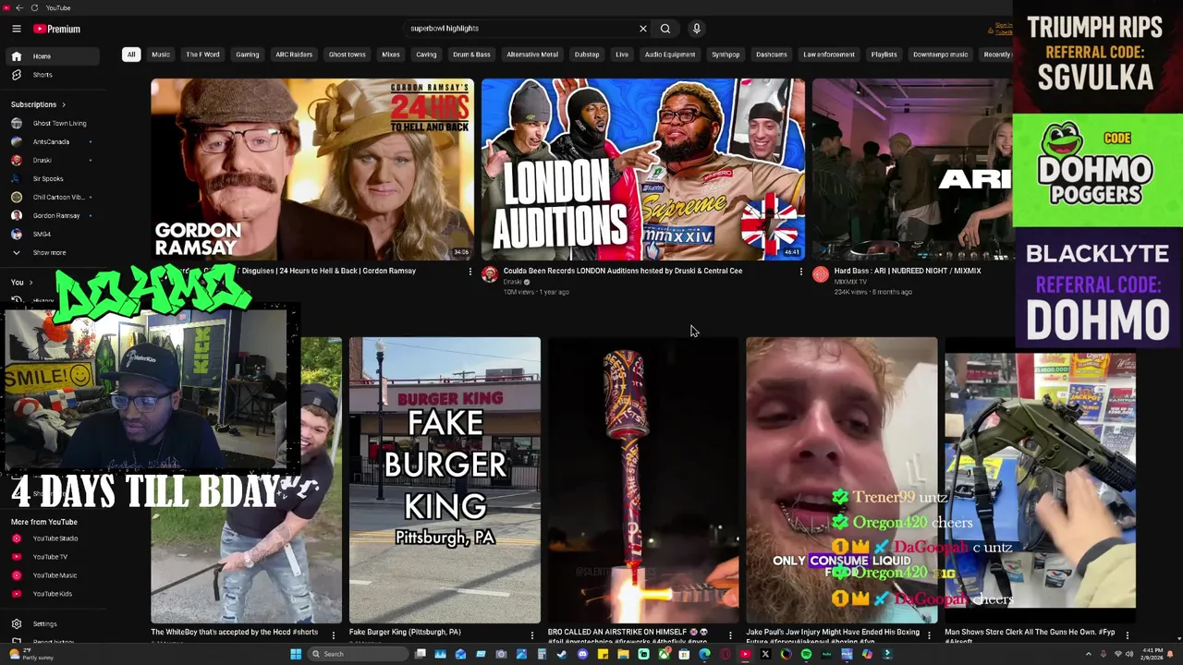This screenshot has height=665, width=1183.
Task: Open Sir Spooks subscription channel
Action: click(x=53, y=178)
